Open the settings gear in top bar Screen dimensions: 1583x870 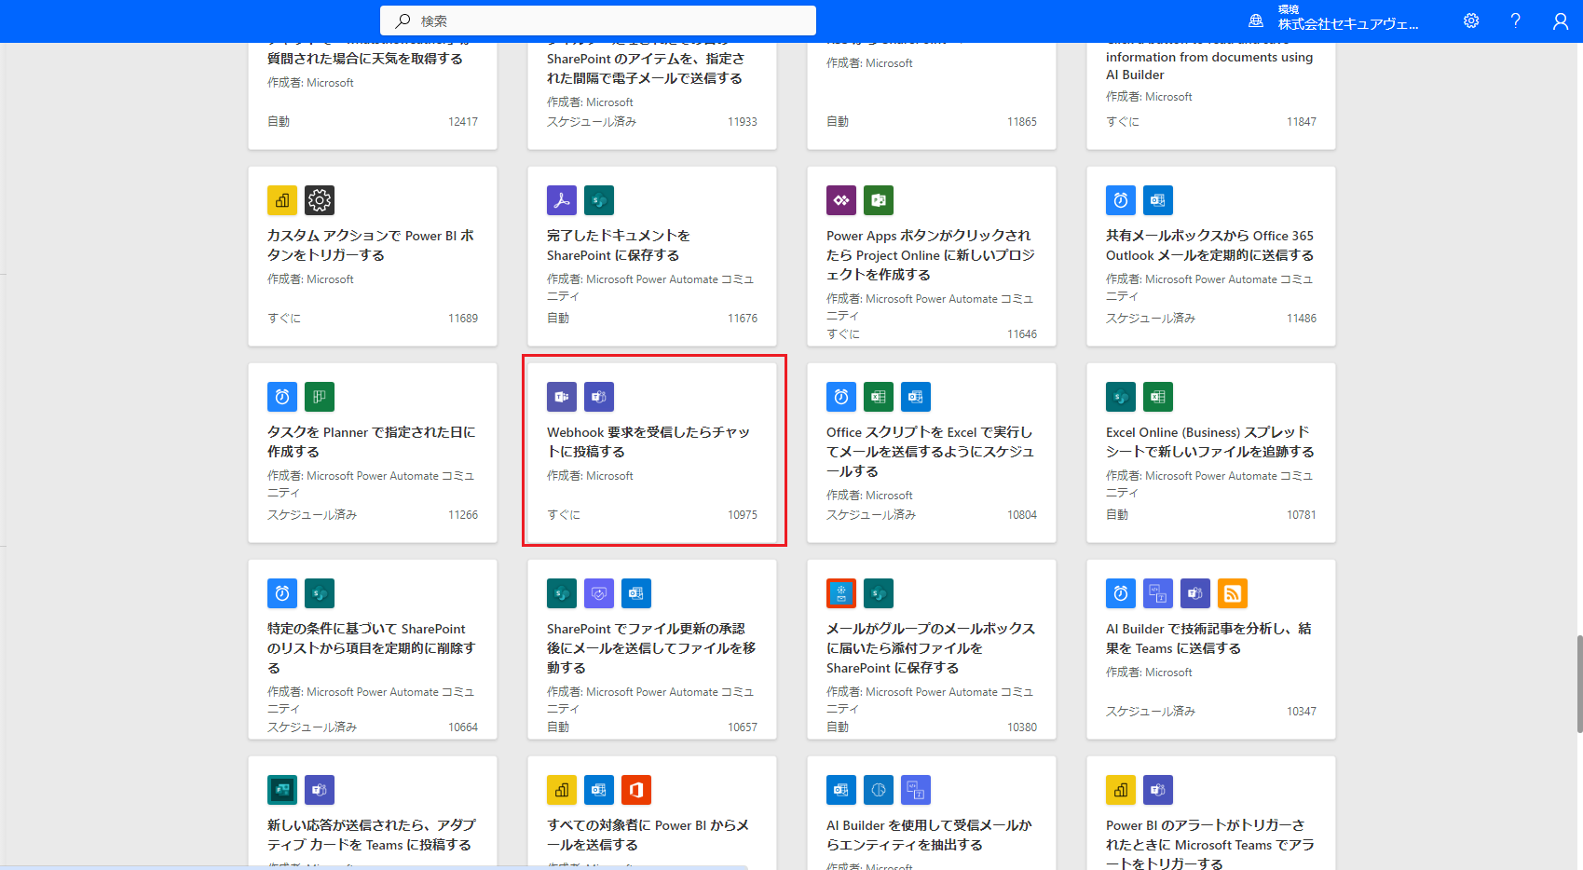[x=1471, y=20]
